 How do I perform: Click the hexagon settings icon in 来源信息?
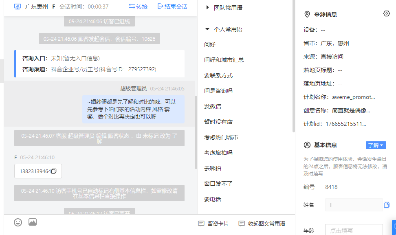tap(386, 13)
